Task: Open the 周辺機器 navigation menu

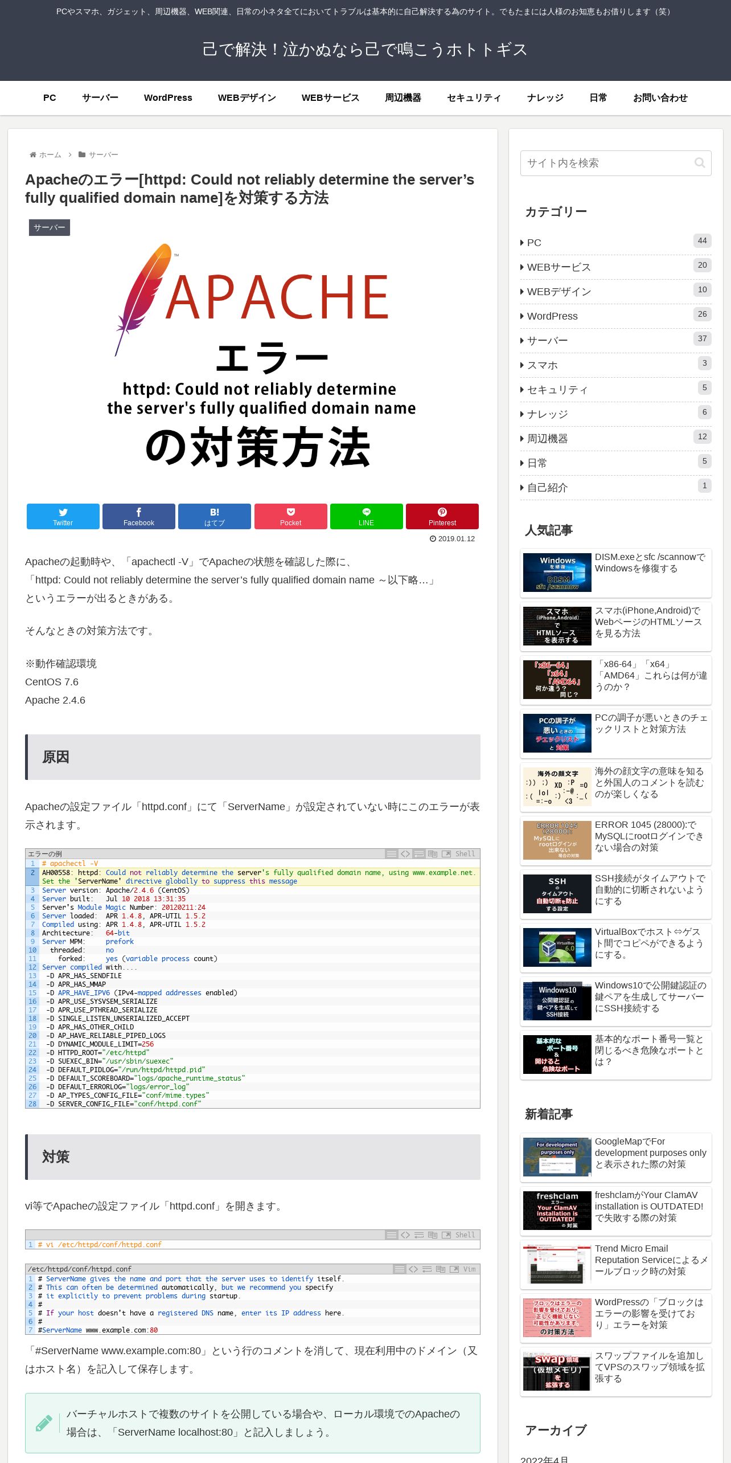Action: point(403,98)
